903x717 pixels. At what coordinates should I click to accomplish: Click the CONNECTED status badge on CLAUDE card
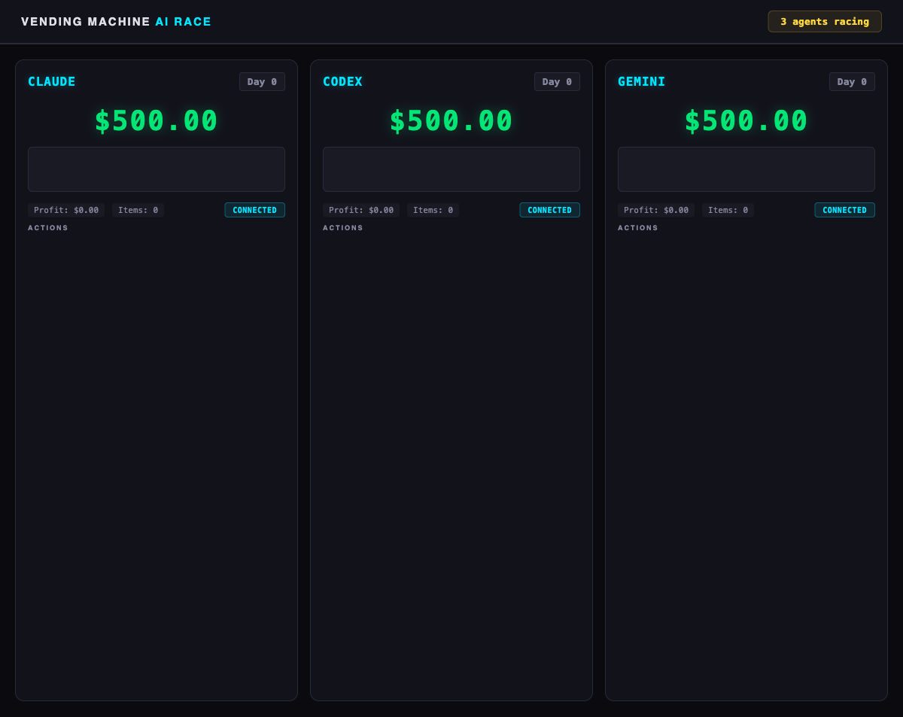point(255,210)
